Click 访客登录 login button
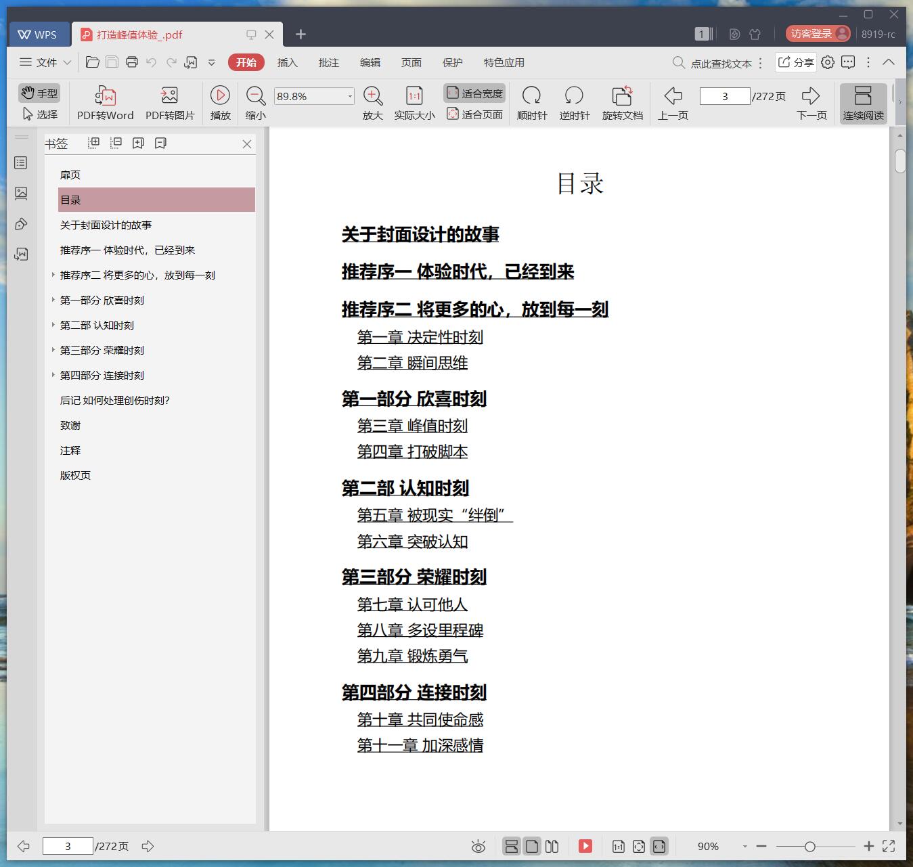913x867 pixels. [x=818, y=34]
